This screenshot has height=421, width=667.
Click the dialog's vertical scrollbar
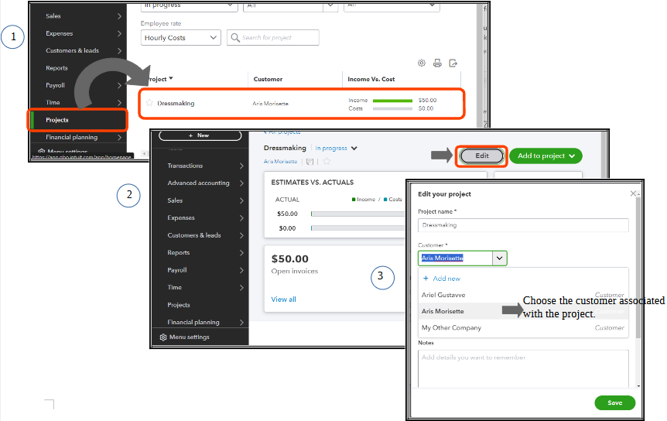coord(638,267)
